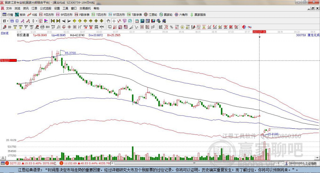Expand the volume panel up-triangle button
The width and height of the screenshot is (320, 173).
[3, 158]
